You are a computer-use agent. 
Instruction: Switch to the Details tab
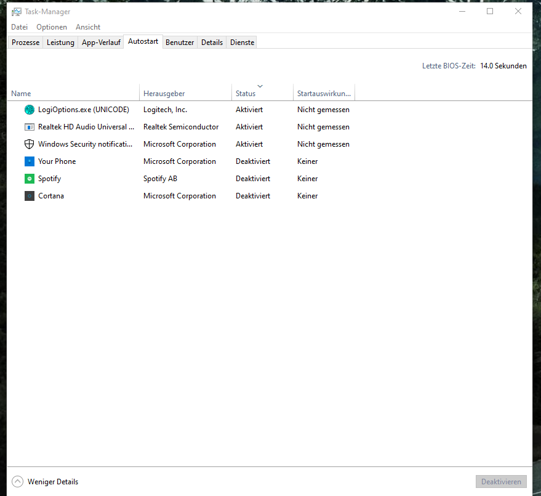tap(212, 43)
